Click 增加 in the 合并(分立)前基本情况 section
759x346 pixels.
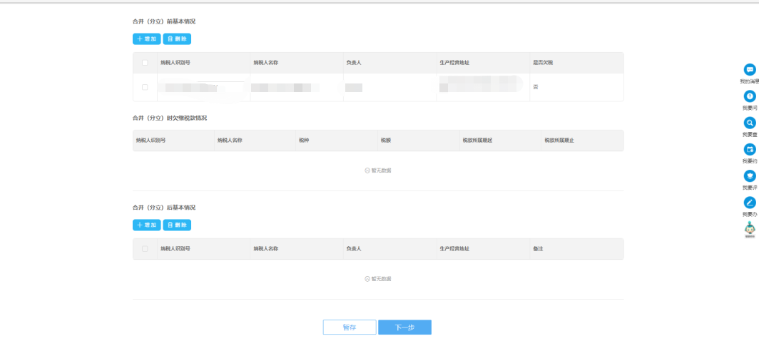tap(146, 39)
